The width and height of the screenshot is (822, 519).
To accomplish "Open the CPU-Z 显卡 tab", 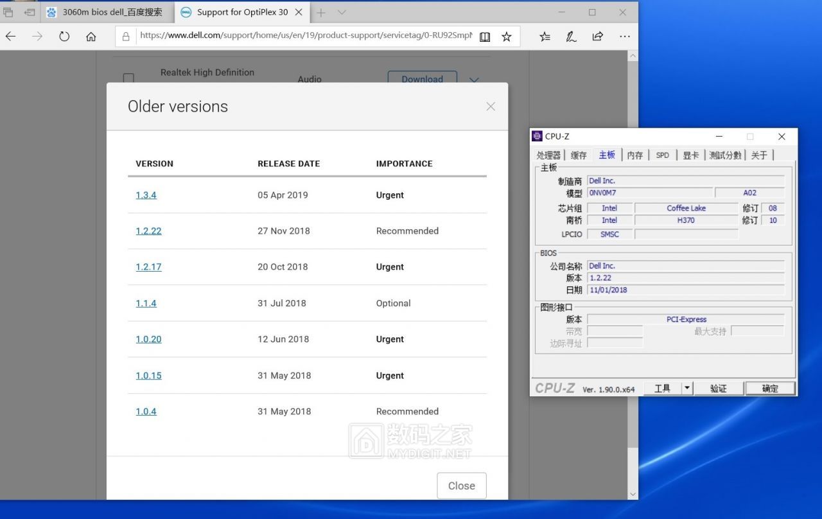I will click(x=690, y=155).
